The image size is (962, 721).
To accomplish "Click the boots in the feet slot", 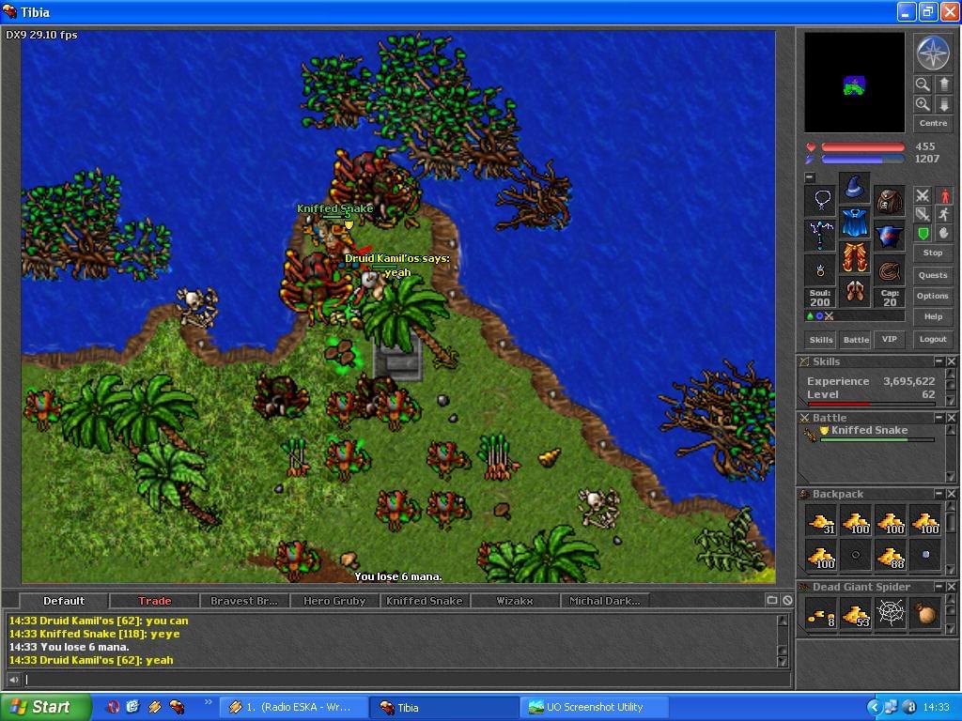I will (x=854, y=291).
